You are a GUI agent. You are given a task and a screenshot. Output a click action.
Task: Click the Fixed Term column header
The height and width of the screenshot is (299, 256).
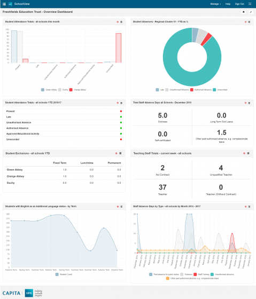pos(59,163)
